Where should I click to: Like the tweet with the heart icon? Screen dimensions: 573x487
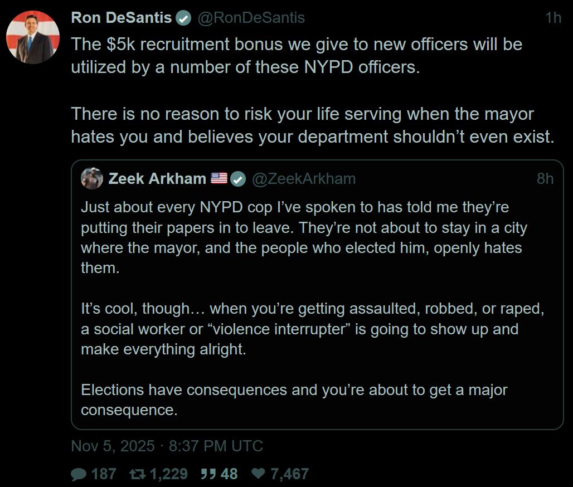[x=258, y=474]
